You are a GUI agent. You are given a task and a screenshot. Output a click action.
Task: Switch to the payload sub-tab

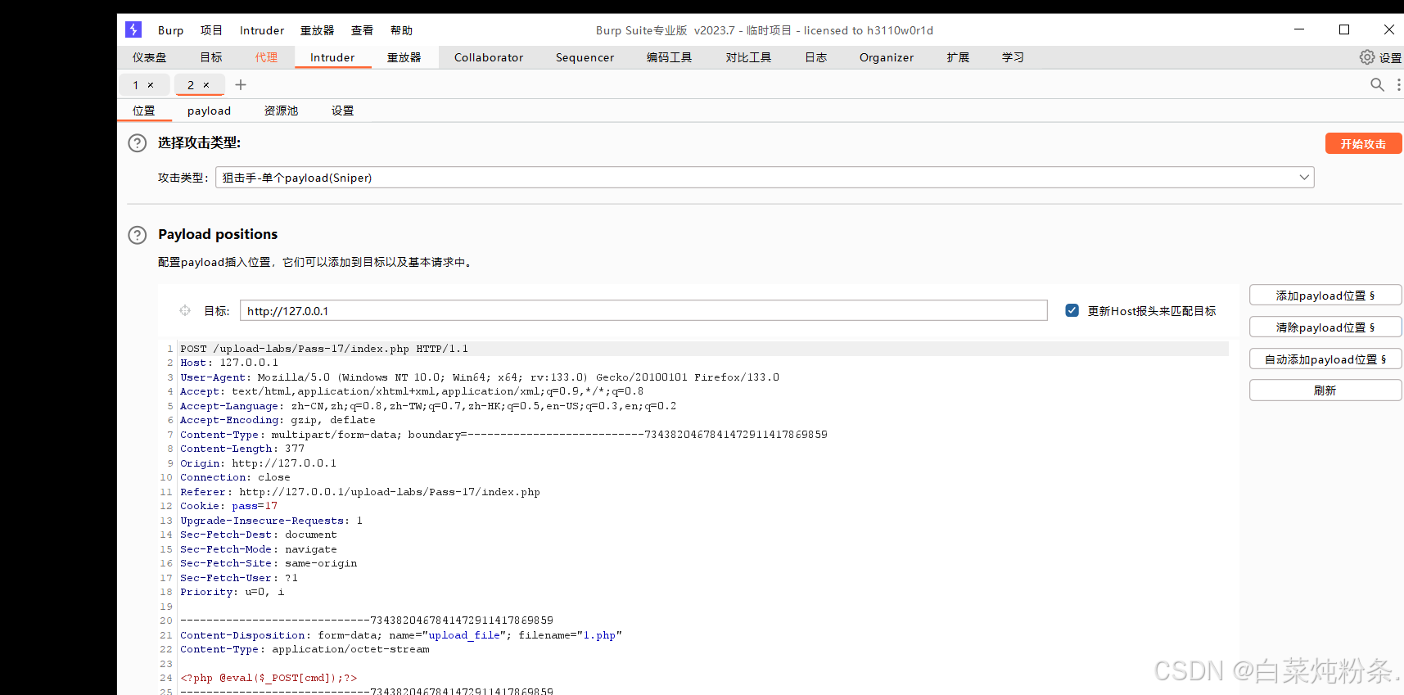pyautogui.click(x=209, y=111)
